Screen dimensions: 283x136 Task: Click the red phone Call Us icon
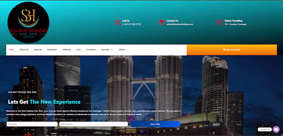(117, 23)
